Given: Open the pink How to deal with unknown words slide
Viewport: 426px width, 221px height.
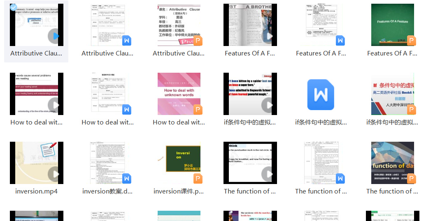Looking at the screenshot, I should pos(179,94).
